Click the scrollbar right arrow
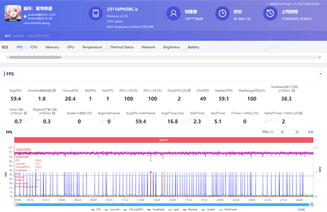The image size is (327, 212). [320, 57]
